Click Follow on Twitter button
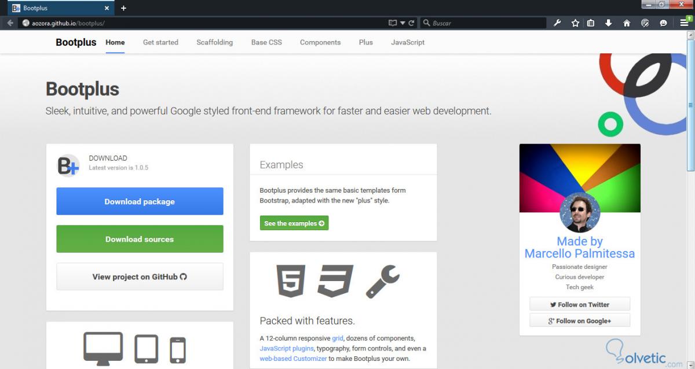 click(580, 304)
